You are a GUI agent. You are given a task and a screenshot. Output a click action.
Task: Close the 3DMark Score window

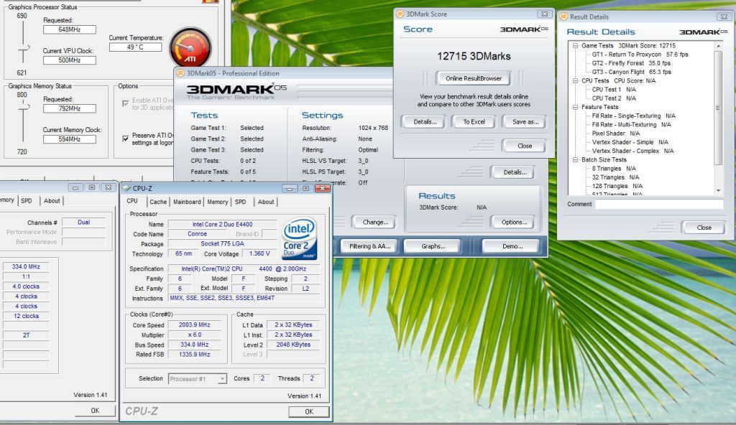[x=544, y=14]
